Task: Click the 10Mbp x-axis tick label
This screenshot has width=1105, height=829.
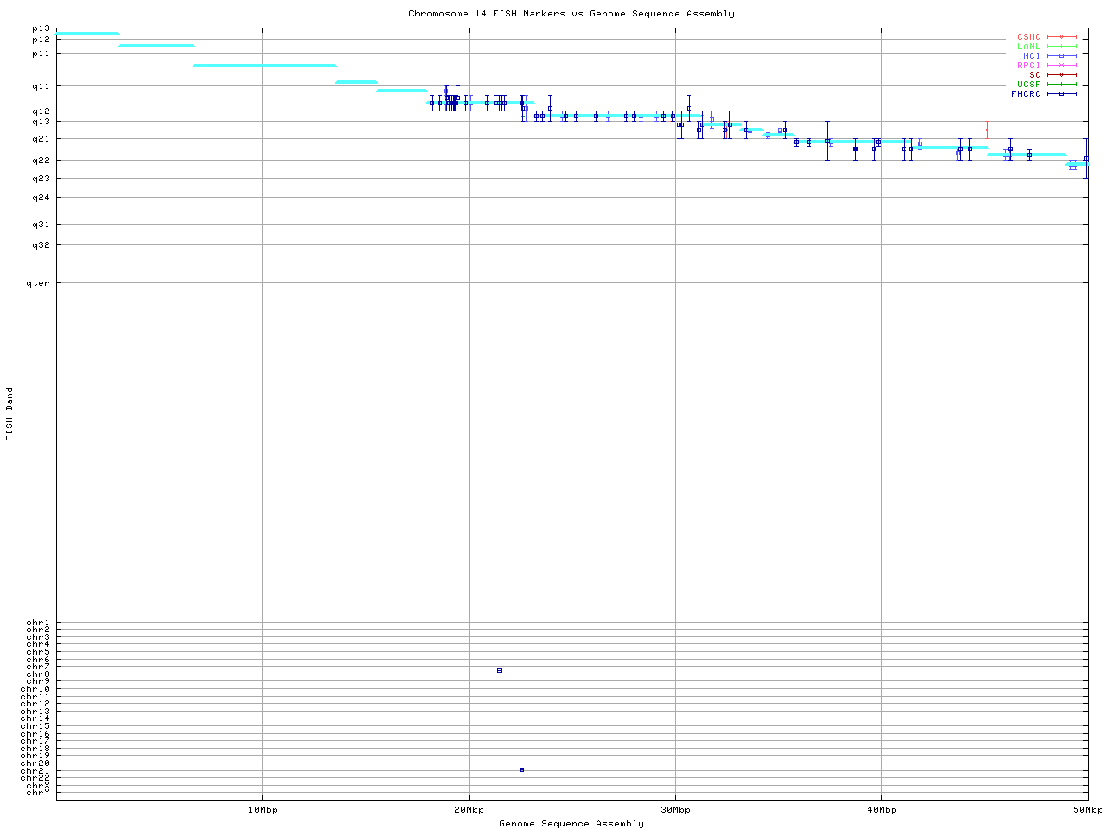Action: [262, 810]
